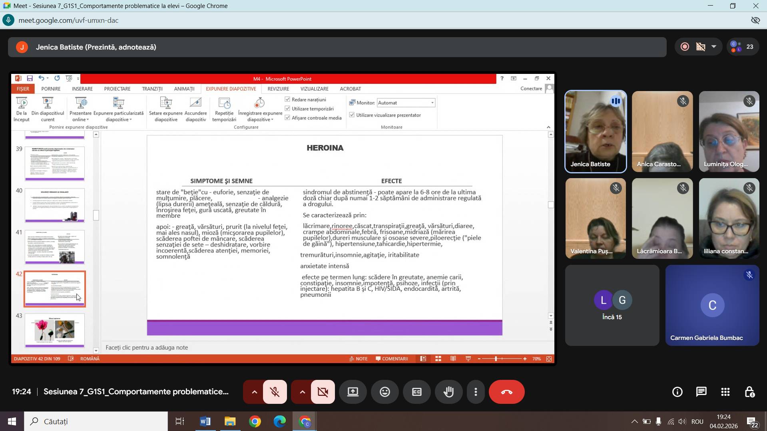The height and width of the screenshot is (431, 767).
Task: Expand camera video settings arrow
Action: [302, 392]
